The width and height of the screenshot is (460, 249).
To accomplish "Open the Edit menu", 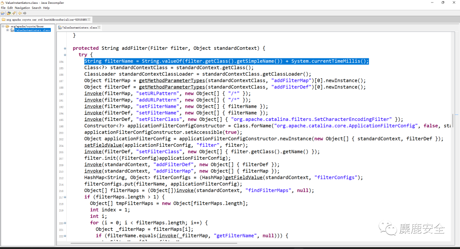I will point(10,8).
